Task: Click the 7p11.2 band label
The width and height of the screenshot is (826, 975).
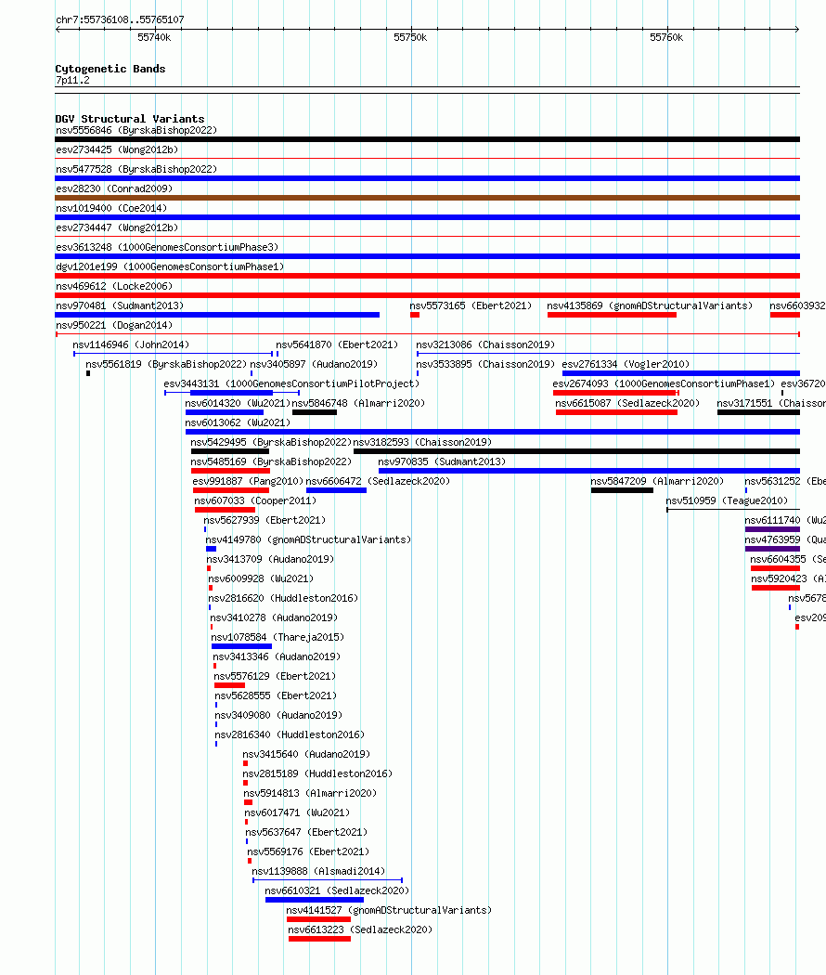Action: (x=72, y=80)
